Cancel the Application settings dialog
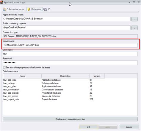 (x=129, y=127)
